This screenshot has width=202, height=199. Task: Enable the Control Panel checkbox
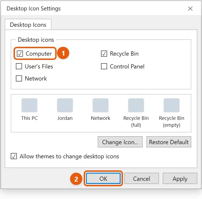pyautogui.click(x=104, y=66)
